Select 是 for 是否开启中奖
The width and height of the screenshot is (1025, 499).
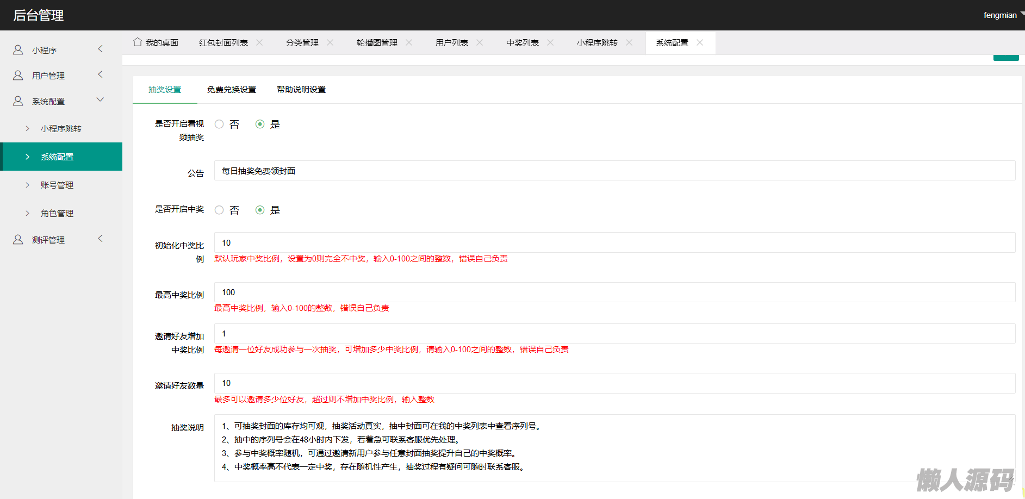260,210
